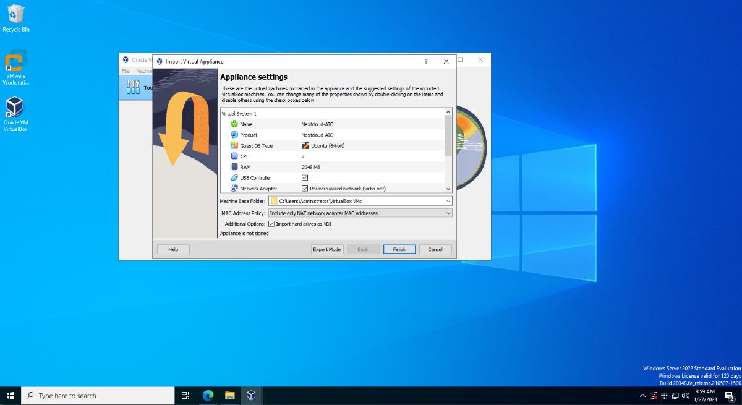Disable the Paravirtualized Network adapter checkbox
The width and height of the screenshot is (742, 405).
(x=305, y=189)
